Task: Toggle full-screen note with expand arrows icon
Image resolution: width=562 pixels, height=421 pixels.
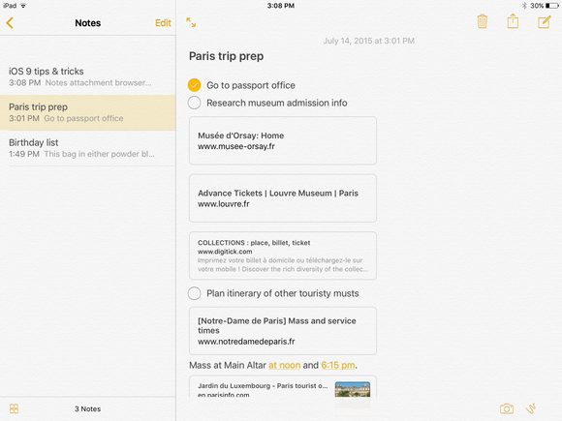Action: pyautogui.click(x=191, y=22)
